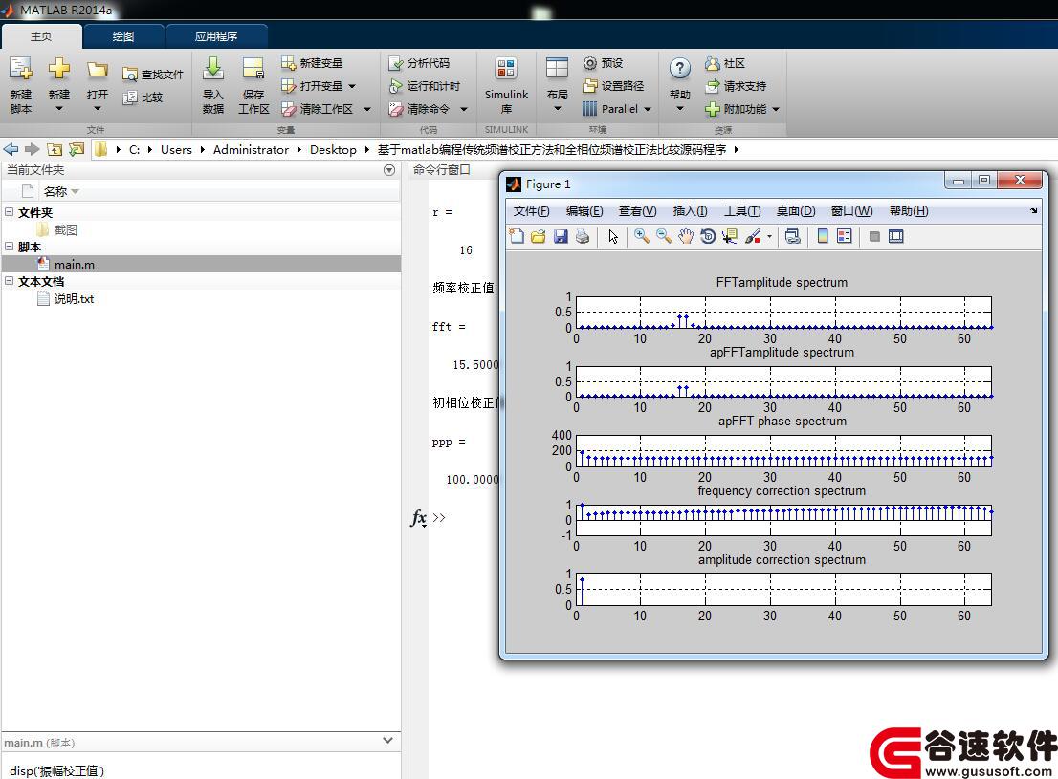Open 文件(F) menu in Figure 1
Screen dimensions: 1058x779
[531, 211]
